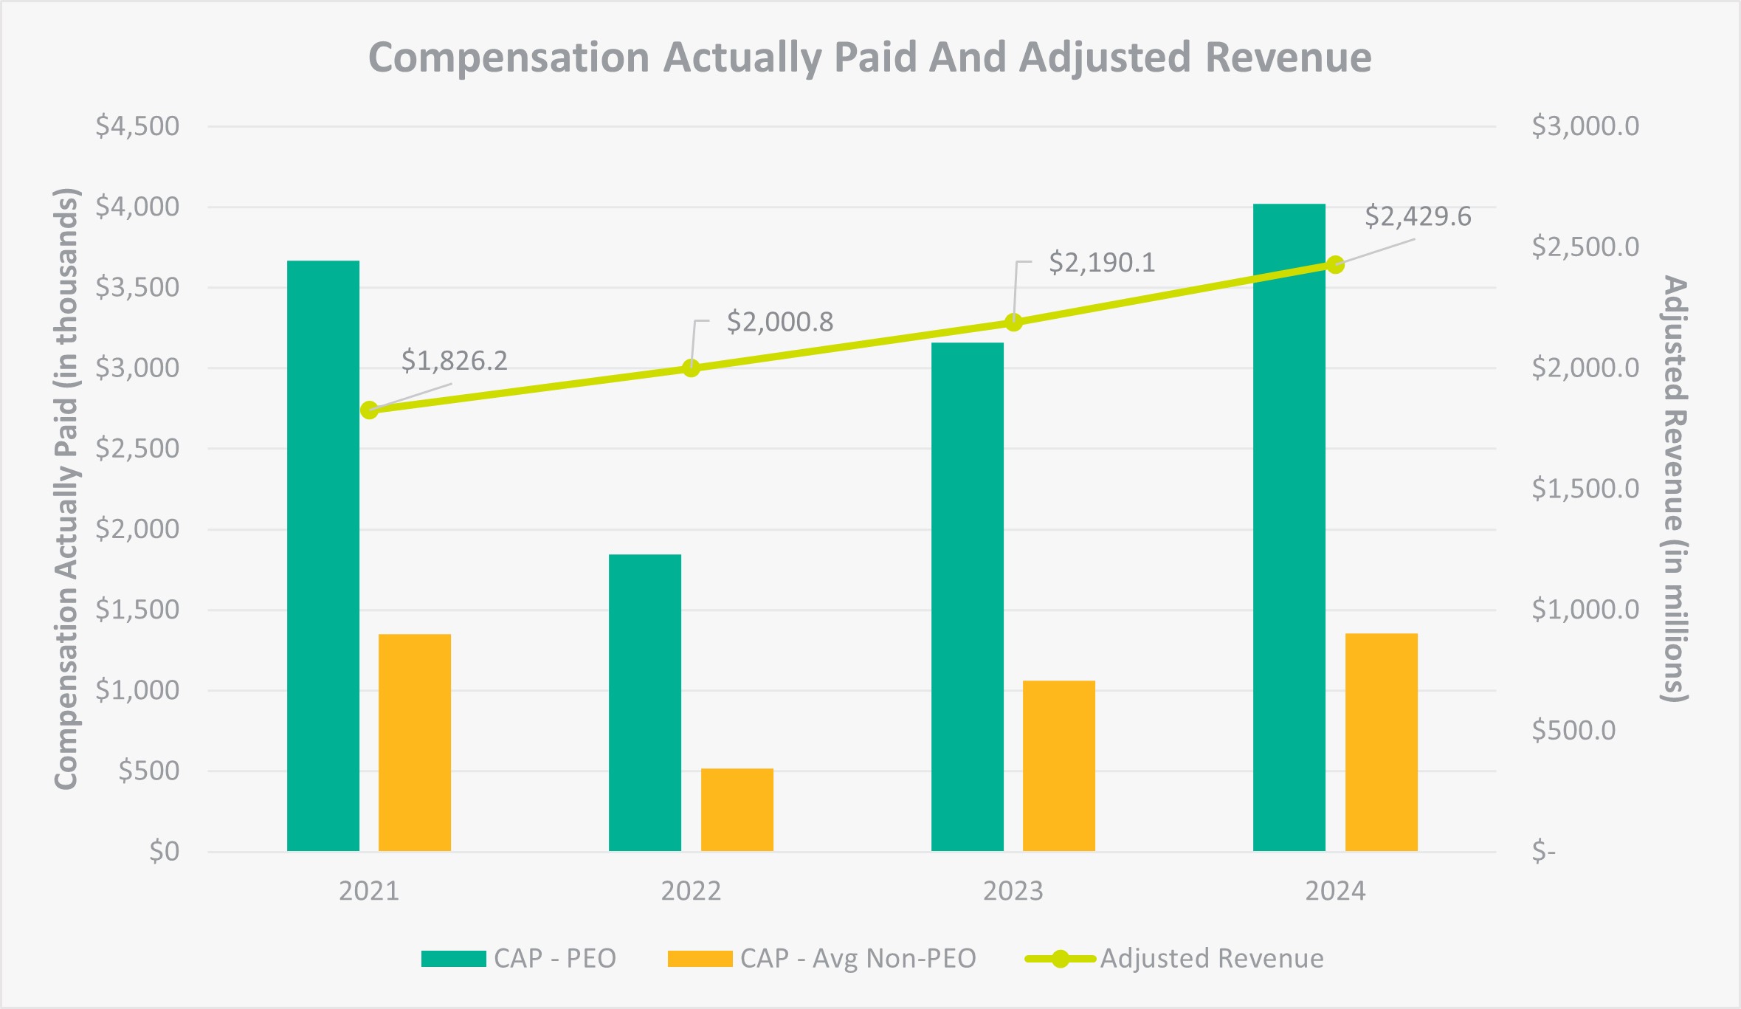
Task: Select the 2024 green PEO bar
Action: pyautogui.click(x=1289, y=527)
